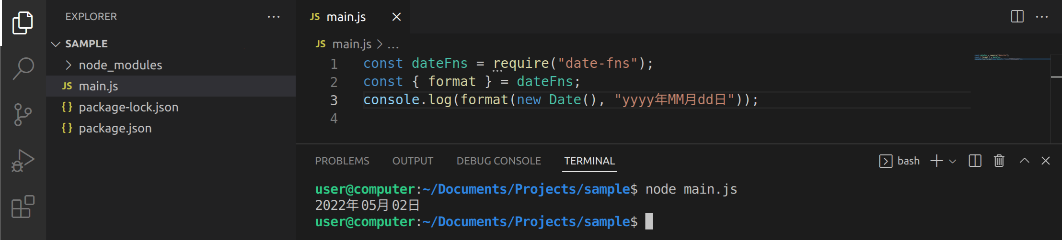Split the editor to the right
Viewport: 1062px width, 240px height.
(x=1017, y=17)
